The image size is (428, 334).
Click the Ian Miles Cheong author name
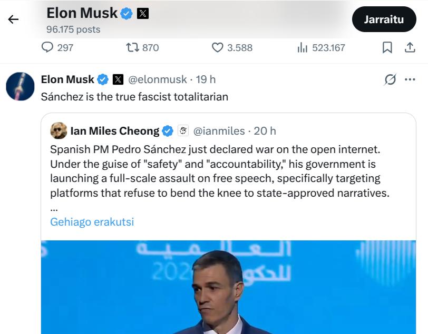click(114, 131)
